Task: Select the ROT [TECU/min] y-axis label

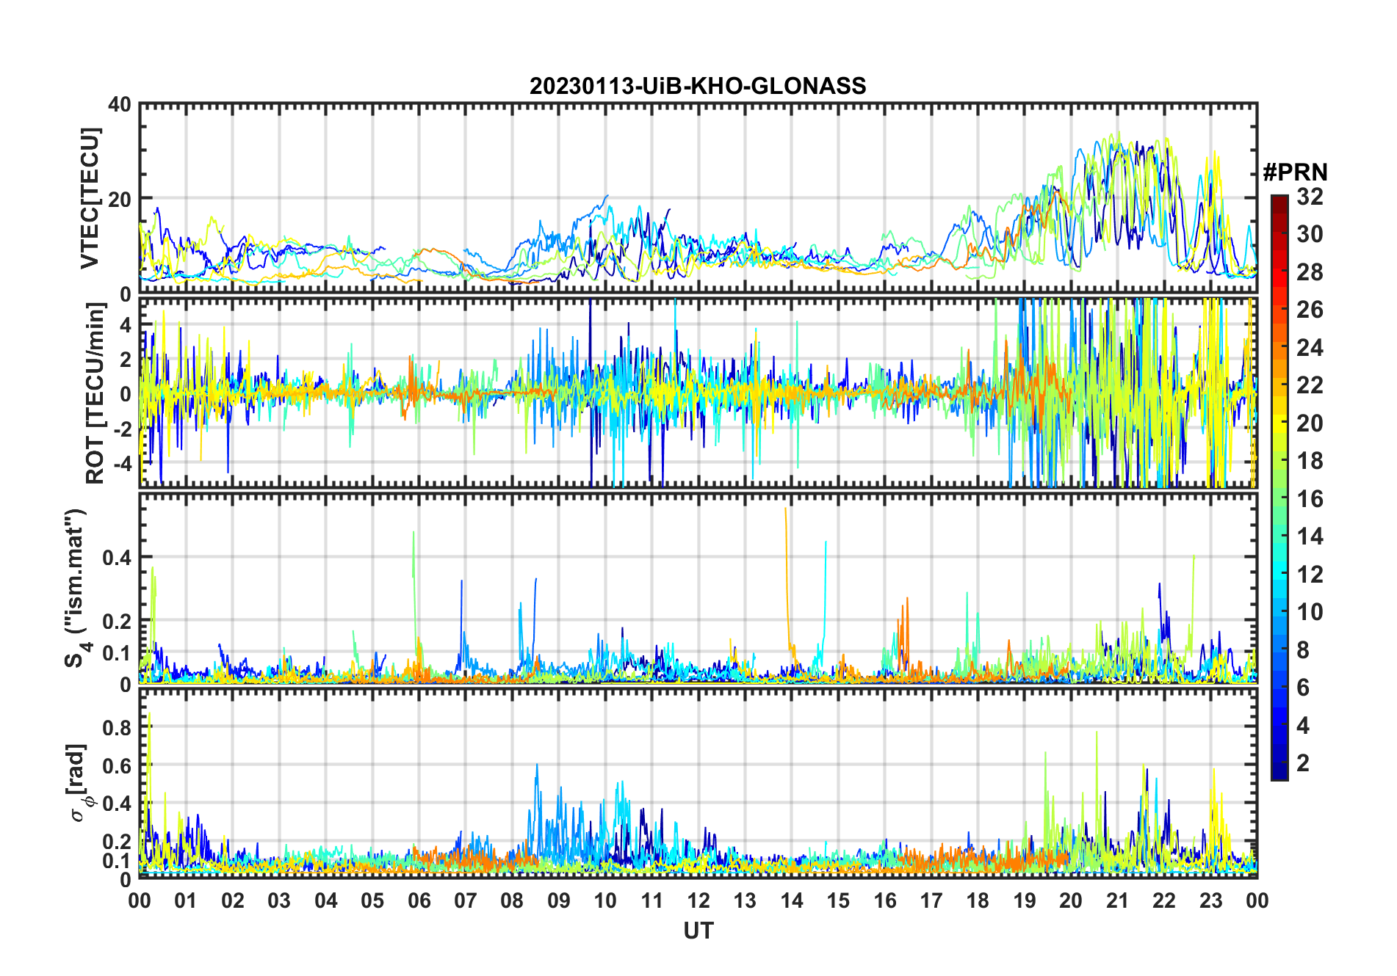Action: [95, 393]
